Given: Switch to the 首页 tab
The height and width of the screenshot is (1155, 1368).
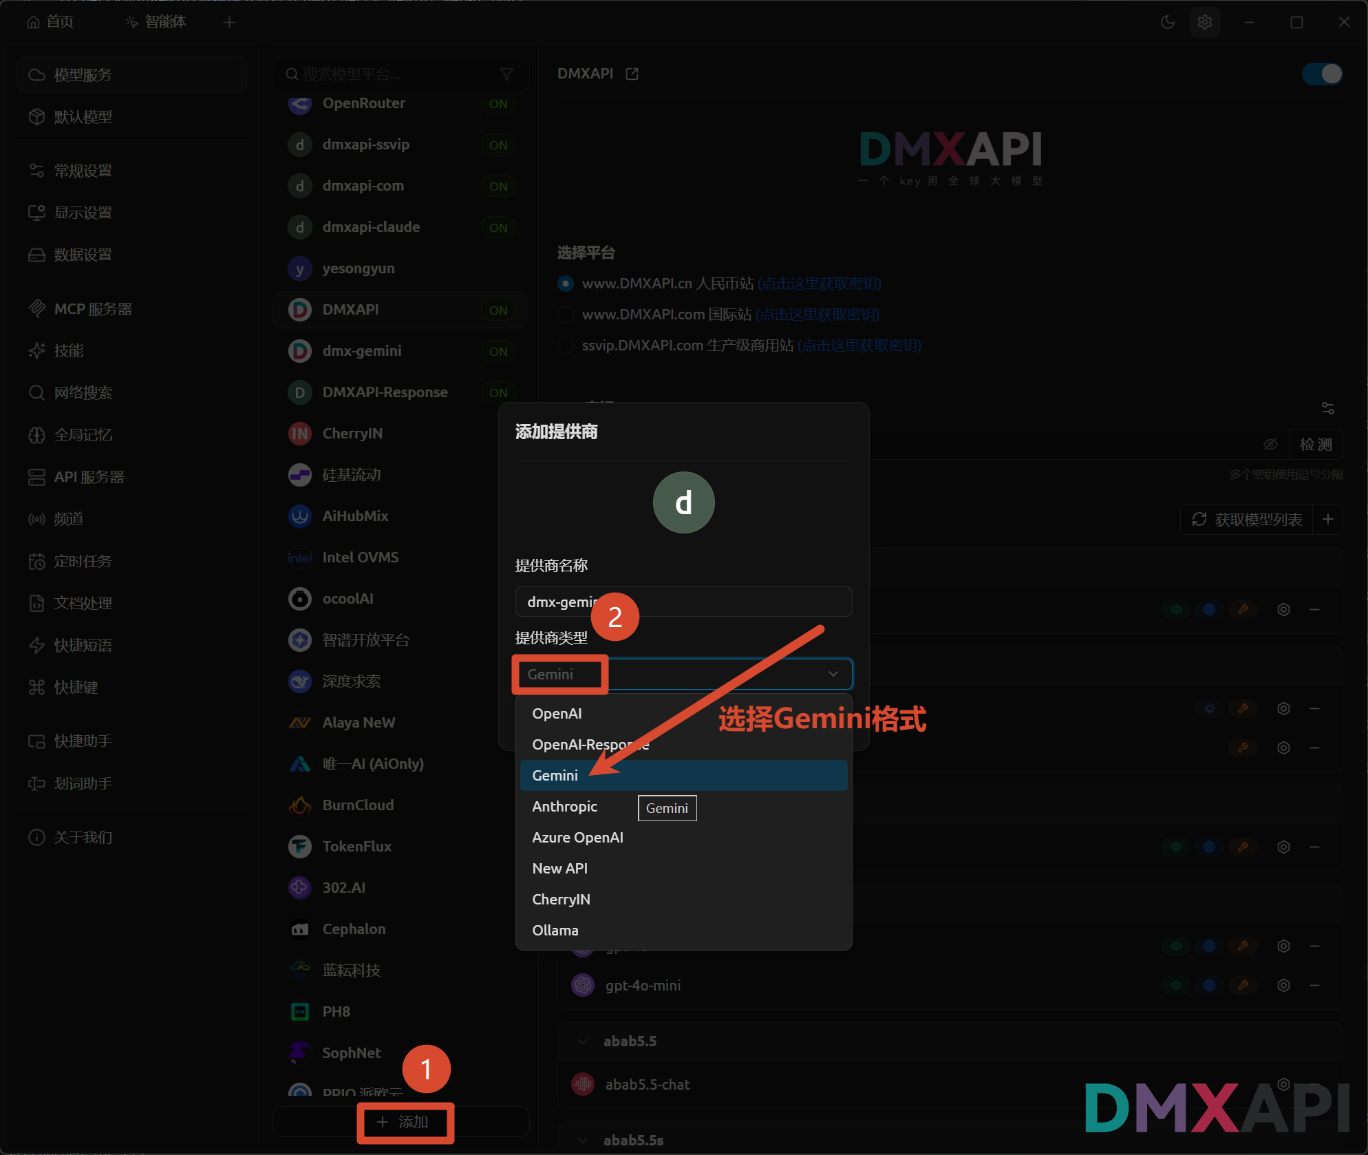Looking at the screenshot, I should tap(50, 22).
